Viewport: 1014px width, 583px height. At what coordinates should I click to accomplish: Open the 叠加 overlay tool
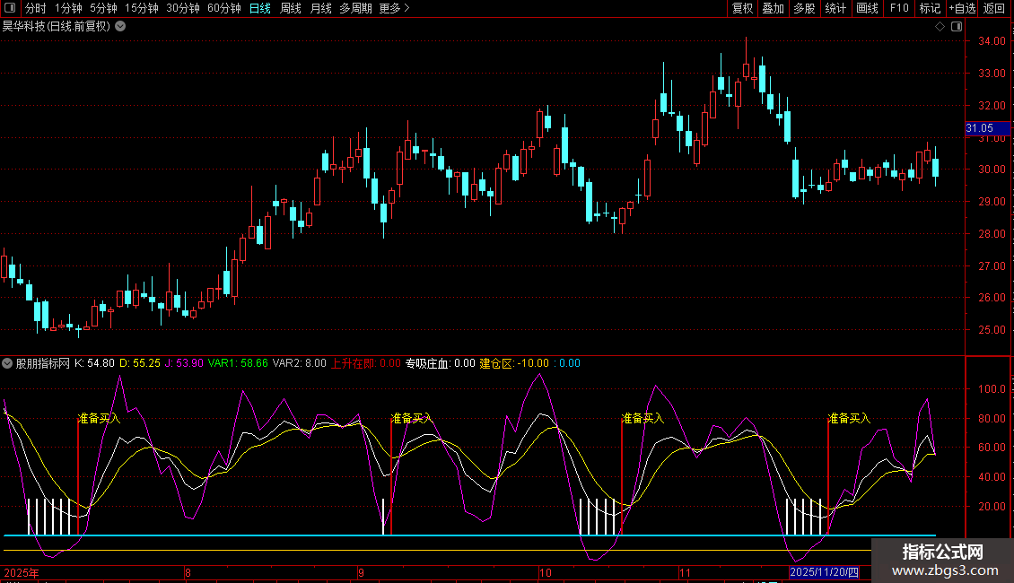(773, 8)
